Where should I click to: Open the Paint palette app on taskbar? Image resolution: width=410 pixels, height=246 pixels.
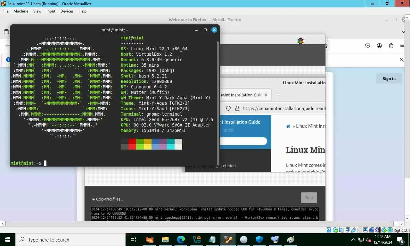(x=291, y=240)
